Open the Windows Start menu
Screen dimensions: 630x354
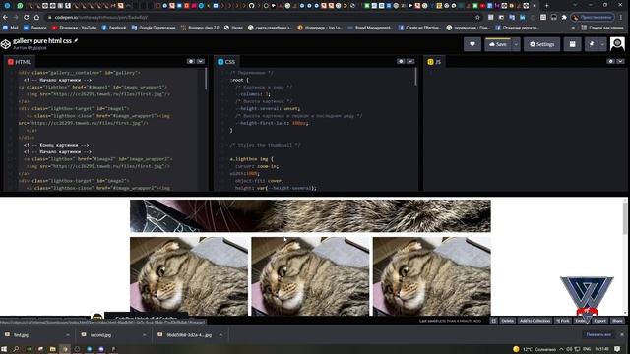pos(4,349)
